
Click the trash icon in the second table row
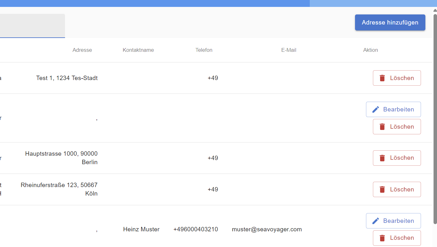(382, 127)
